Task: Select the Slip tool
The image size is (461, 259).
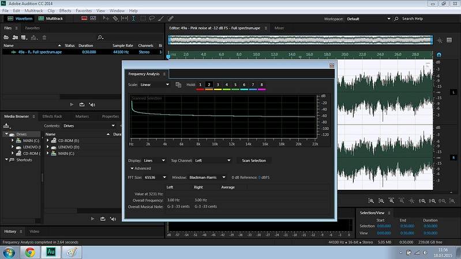Action: pyautogui.click(x=125, y=18)
